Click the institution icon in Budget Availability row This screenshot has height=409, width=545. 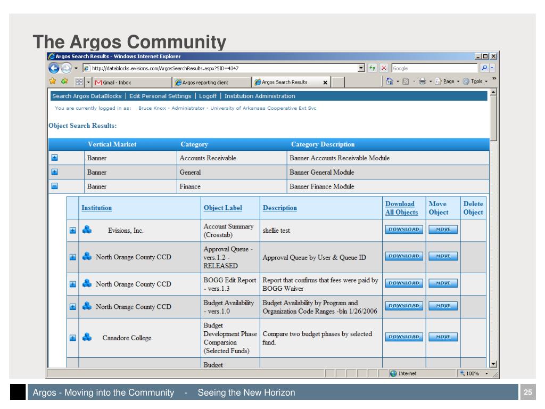[87, 306]
